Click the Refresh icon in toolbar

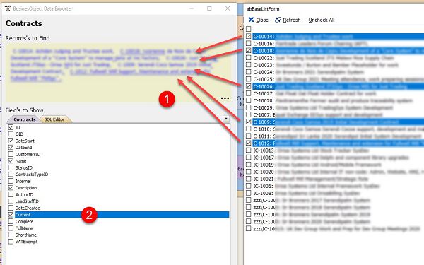tap(278, 20)
